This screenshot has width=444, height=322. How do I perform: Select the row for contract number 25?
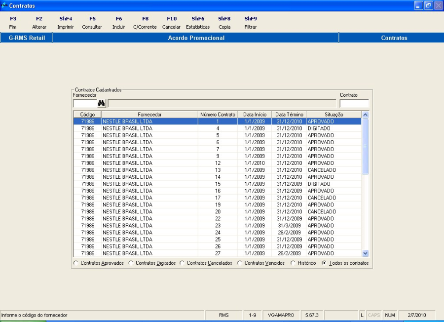[x=218, y=240]
